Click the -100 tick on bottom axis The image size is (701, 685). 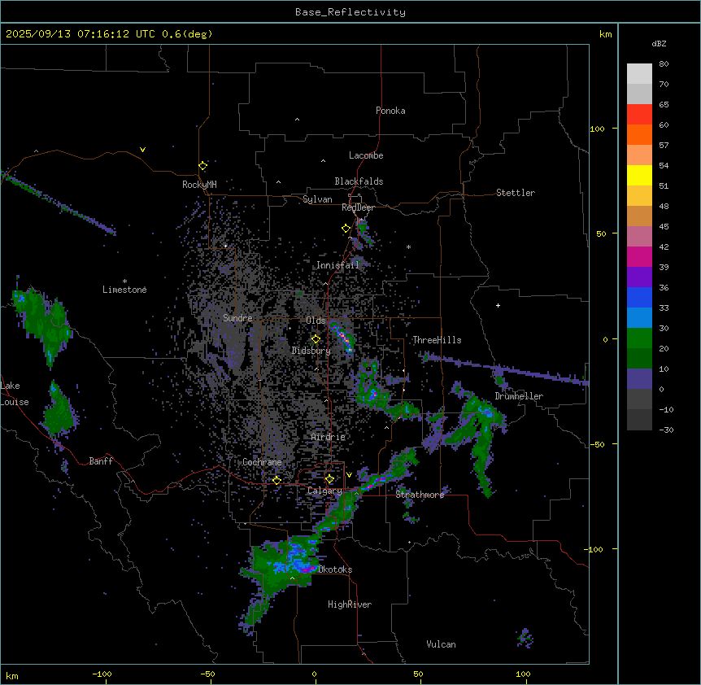point(102,674)
